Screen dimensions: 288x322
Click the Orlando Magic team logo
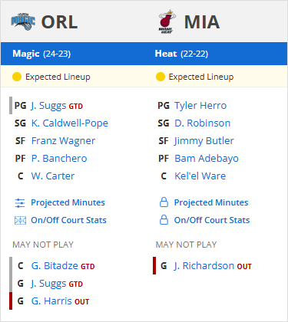[23, 21]
